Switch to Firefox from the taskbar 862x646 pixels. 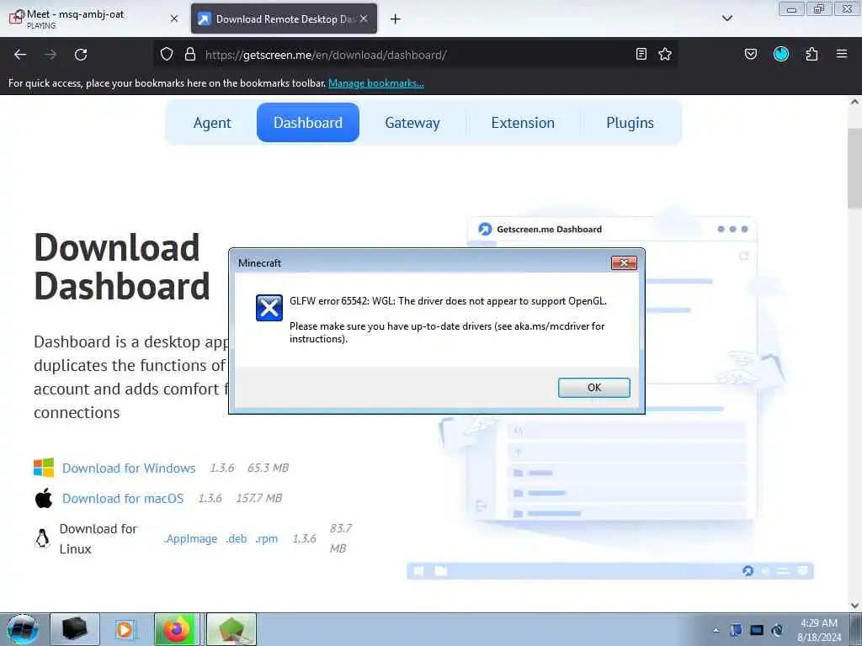[177, 629]
